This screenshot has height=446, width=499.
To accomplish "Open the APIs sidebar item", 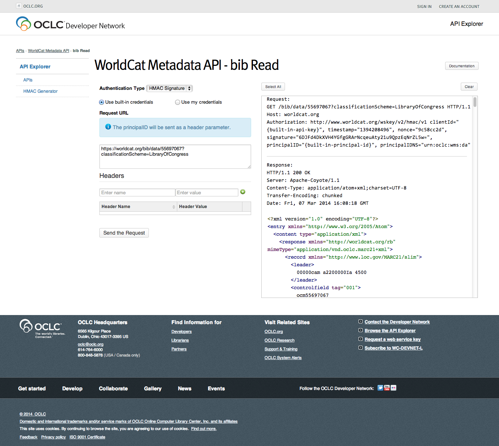I will tap(28, 80).
